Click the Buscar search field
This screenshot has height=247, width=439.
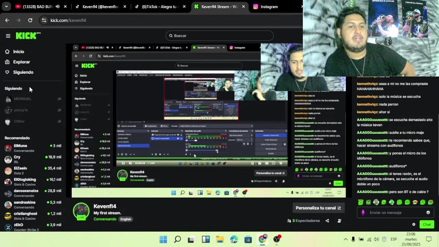click(x=219, y=36)
